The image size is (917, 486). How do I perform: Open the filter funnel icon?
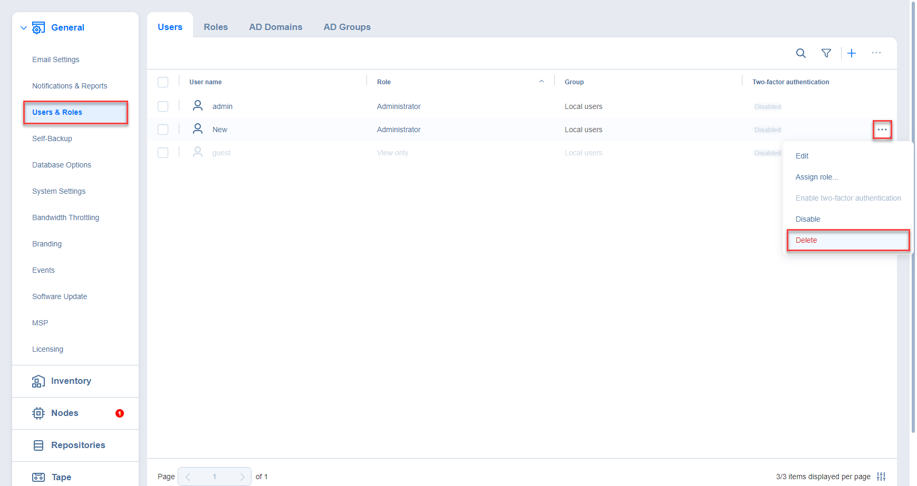pos(826,53)
